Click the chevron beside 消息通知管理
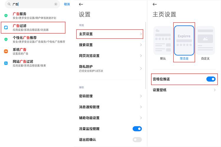Viewport: 221px width, 147px height. coord(141,107)
